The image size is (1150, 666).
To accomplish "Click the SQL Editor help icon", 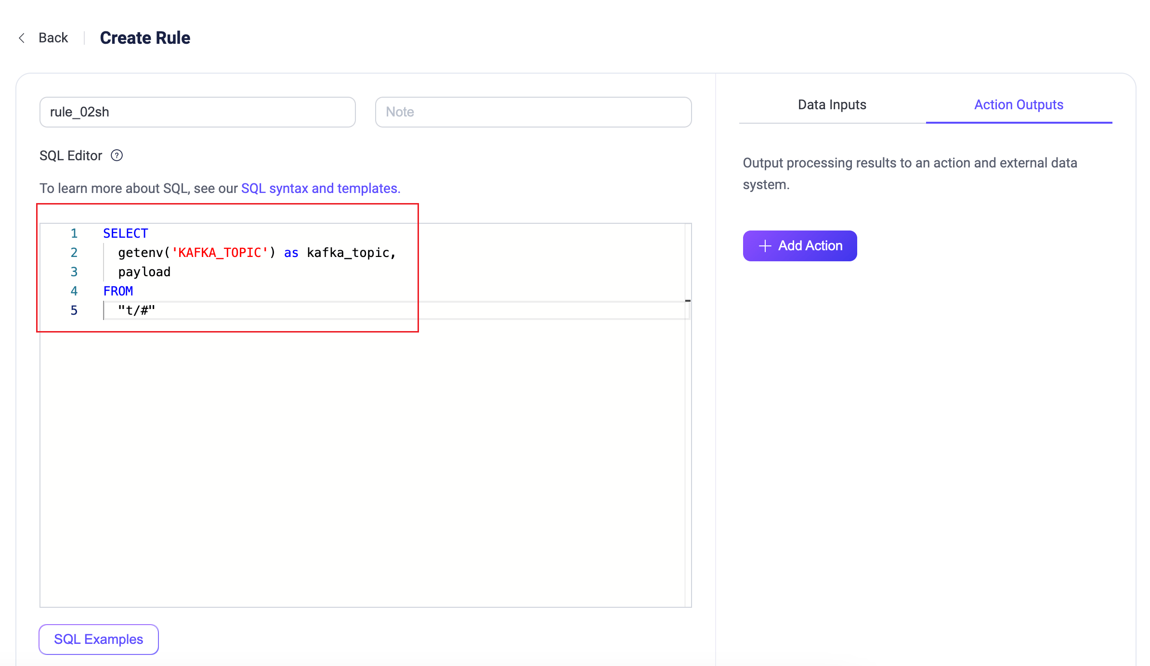I will point(117,155).
